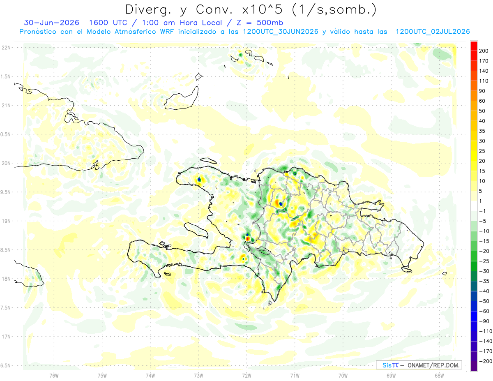This screenshot has width=493, height=381.
Task: Click the '74W' longitude label
Action: pyautogui.click(x=150, y=375)
